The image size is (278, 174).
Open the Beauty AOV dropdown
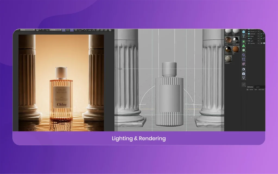click(27, 30)
